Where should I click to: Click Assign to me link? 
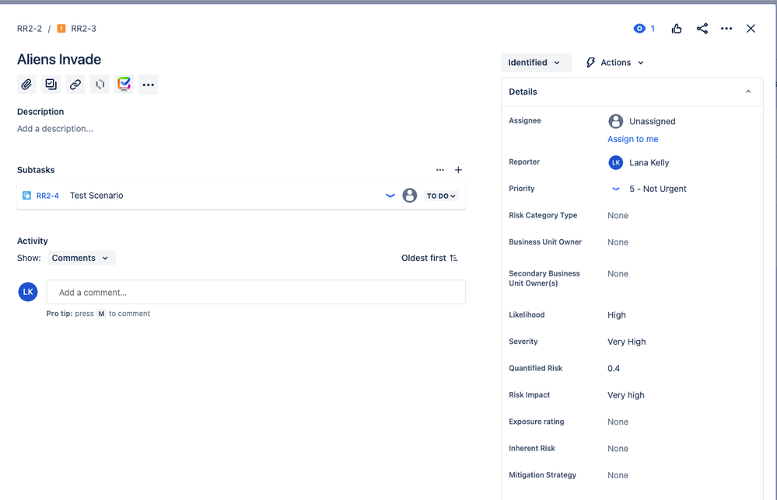pos(633,139)
